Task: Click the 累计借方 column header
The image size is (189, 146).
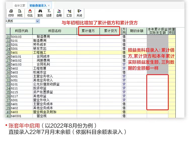Action: coord(88,31)
